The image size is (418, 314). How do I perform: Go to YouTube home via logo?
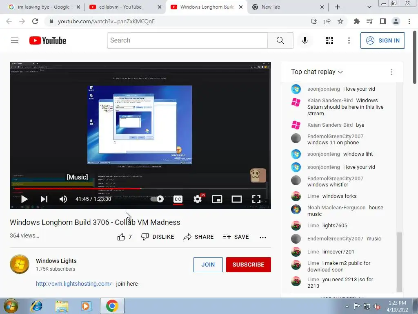(x=48, y=40)
